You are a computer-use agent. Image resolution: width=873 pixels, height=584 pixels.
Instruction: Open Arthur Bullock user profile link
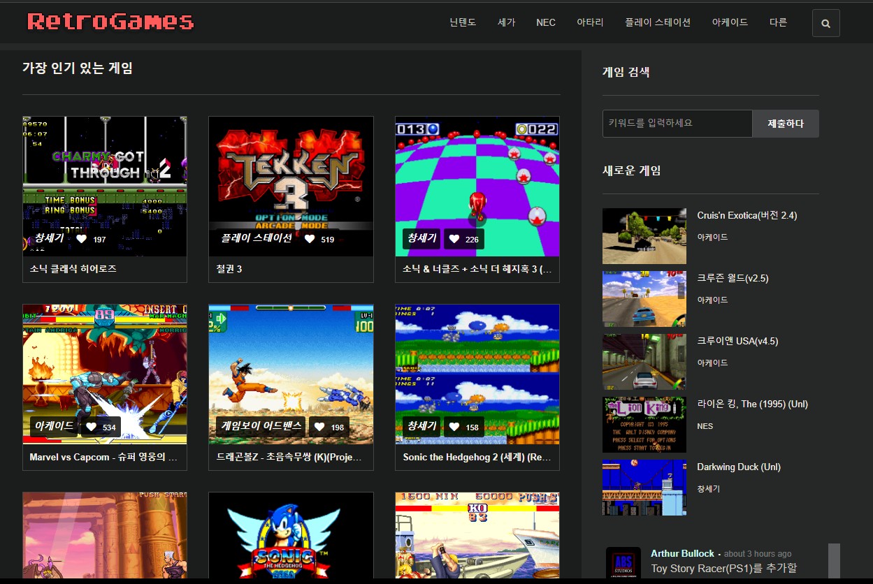coord(682,553)
